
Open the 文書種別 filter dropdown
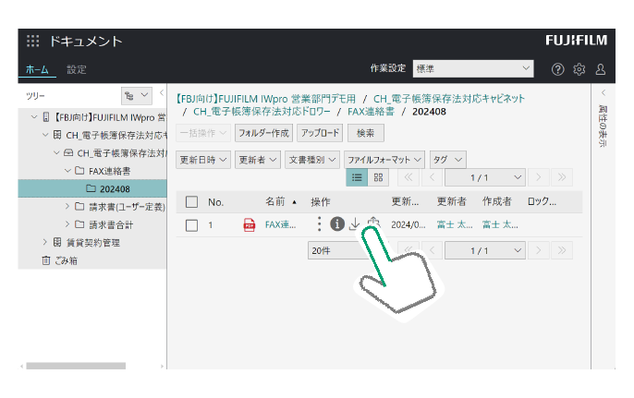point(312,160)
